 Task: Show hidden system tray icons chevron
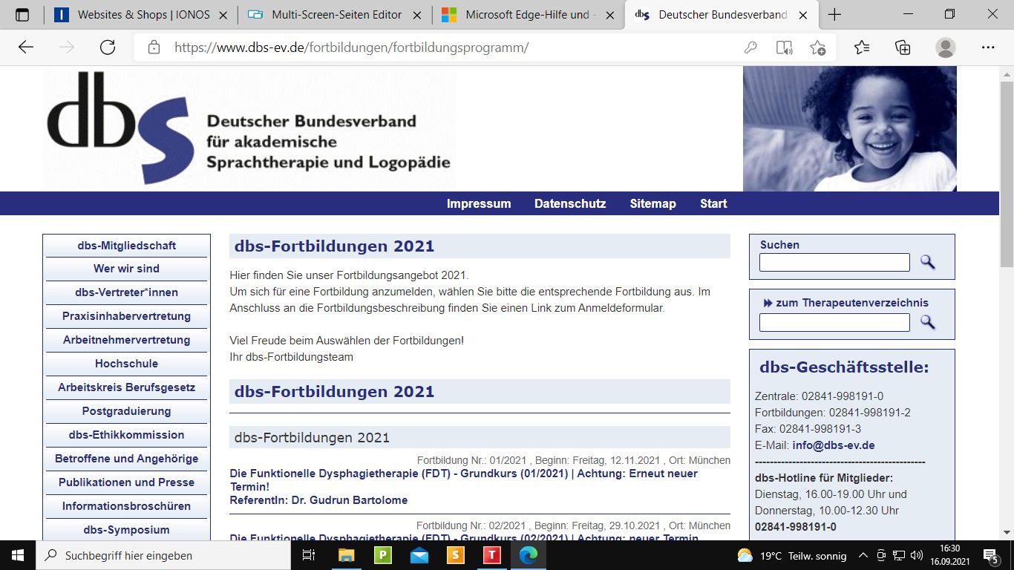(x=863, y=555)
